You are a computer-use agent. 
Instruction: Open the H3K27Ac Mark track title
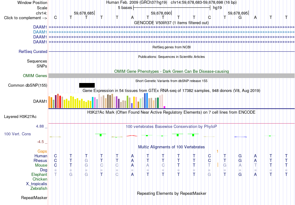tap(171, 112)
